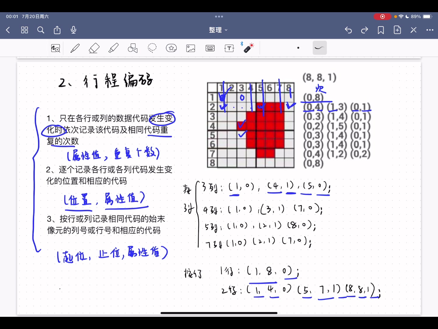Insert an image with the Photo tool

coord(190,48)
